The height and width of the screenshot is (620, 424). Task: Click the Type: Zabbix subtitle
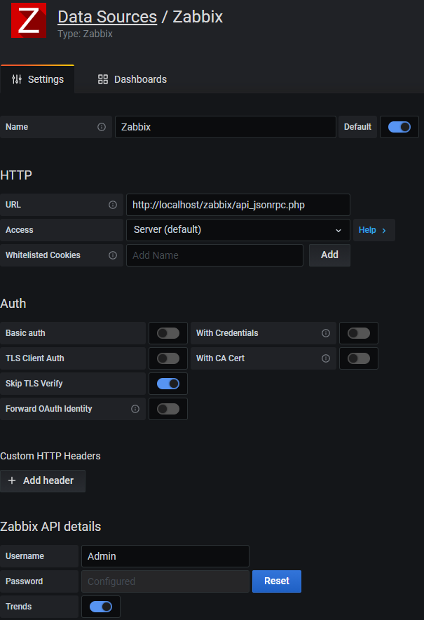pyautogui.click(x=85, y=34)
